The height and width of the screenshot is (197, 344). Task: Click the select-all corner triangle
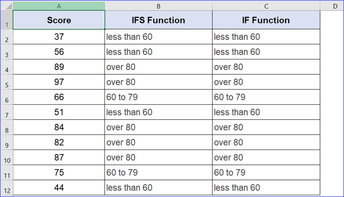click(x=7, y=6)
